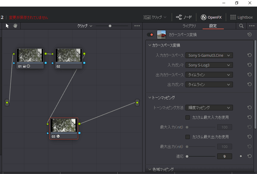Reset 出力ガンマ to default

pyautogui.click(x=250, y=84)
